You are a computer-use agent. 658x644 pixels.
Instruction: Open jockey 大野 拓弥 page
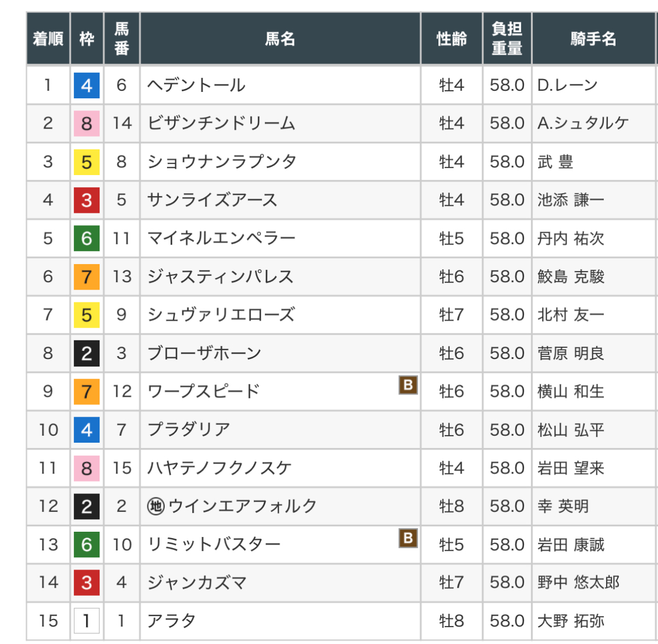tap(571, 621)
